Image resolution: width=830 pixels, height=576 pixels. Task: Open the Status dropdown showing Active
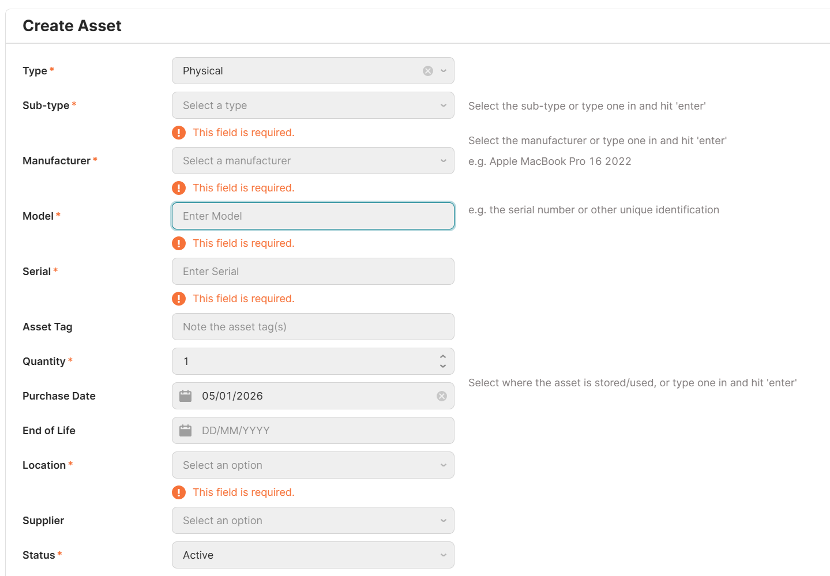[444, 555]
